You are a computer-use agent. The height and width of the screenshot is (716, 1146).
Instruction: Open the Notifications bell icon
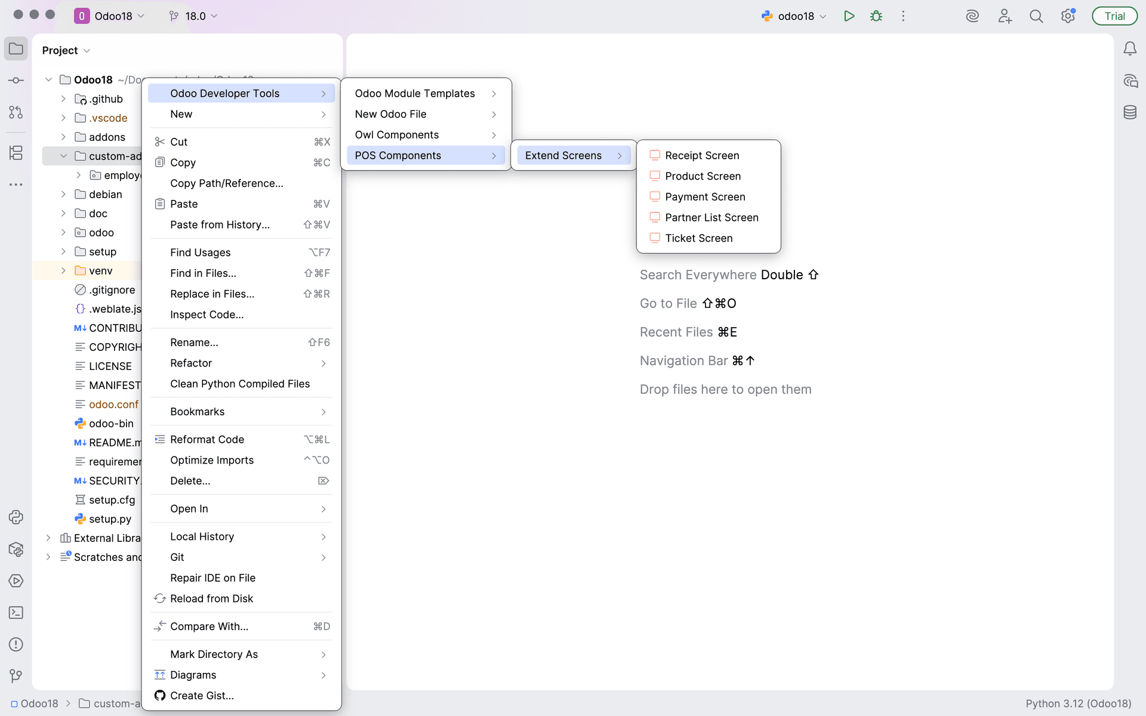coord(1130,49)
